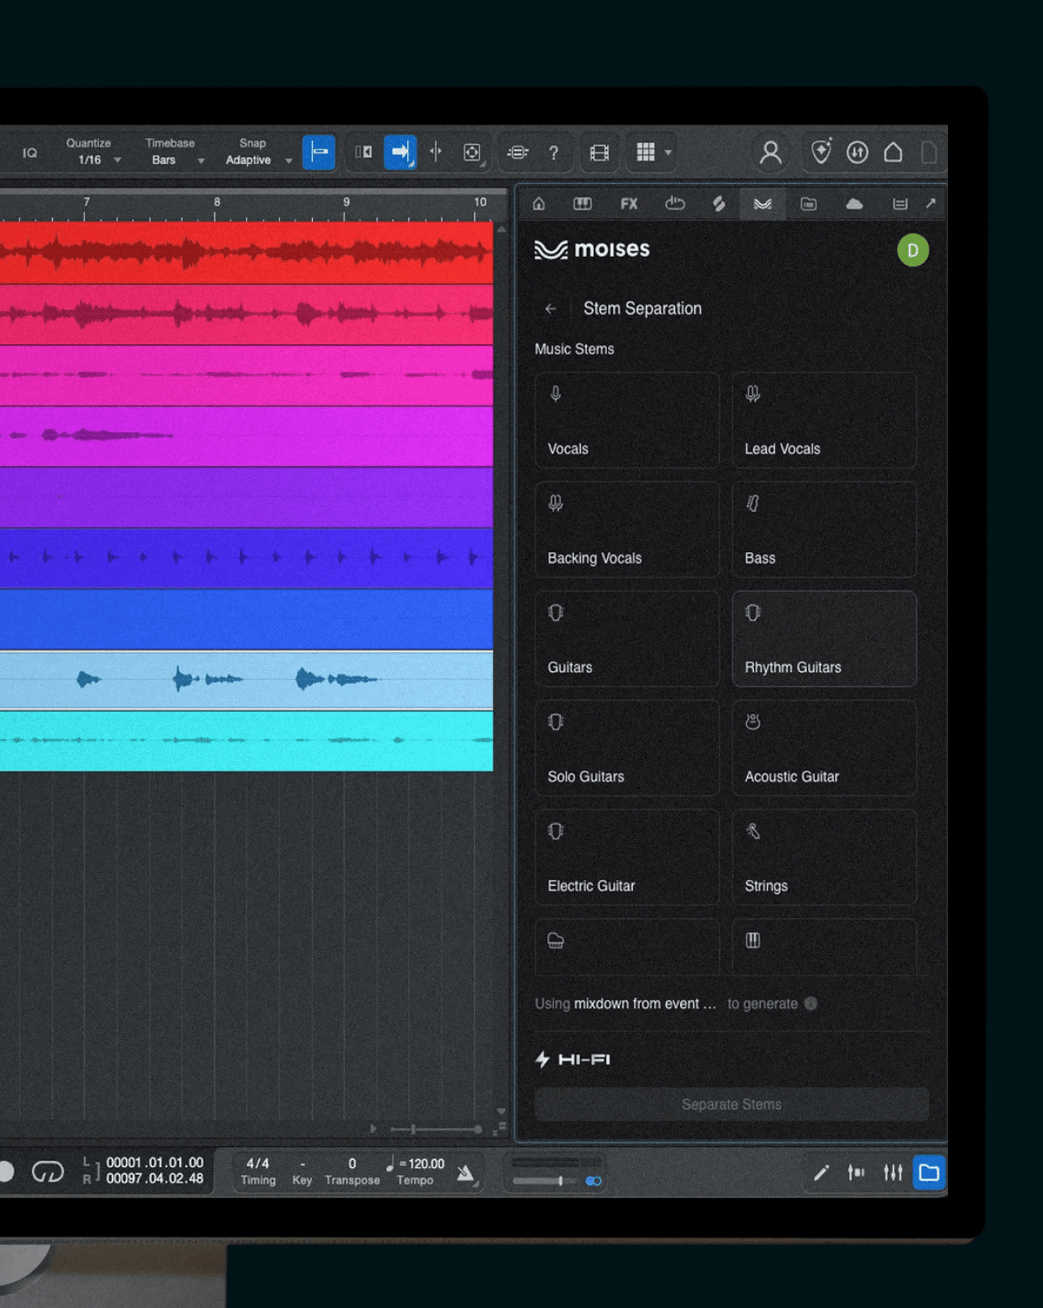The image size is (1043, 1308).
Task: Click the shield sparkle icon
Action: (821, 152)
